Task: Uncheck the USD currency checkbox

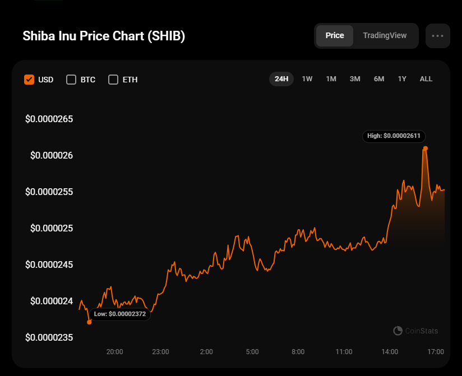Action: tap(30, 80)
